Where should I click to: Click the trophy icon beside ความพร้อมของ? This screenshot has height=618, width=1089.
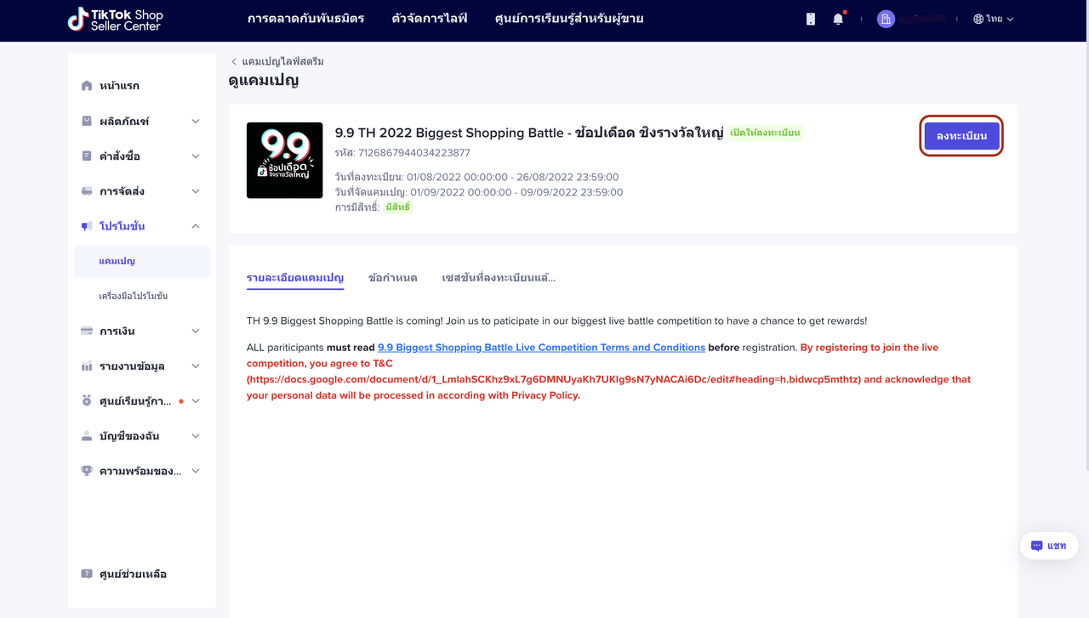tap(87, 471)
